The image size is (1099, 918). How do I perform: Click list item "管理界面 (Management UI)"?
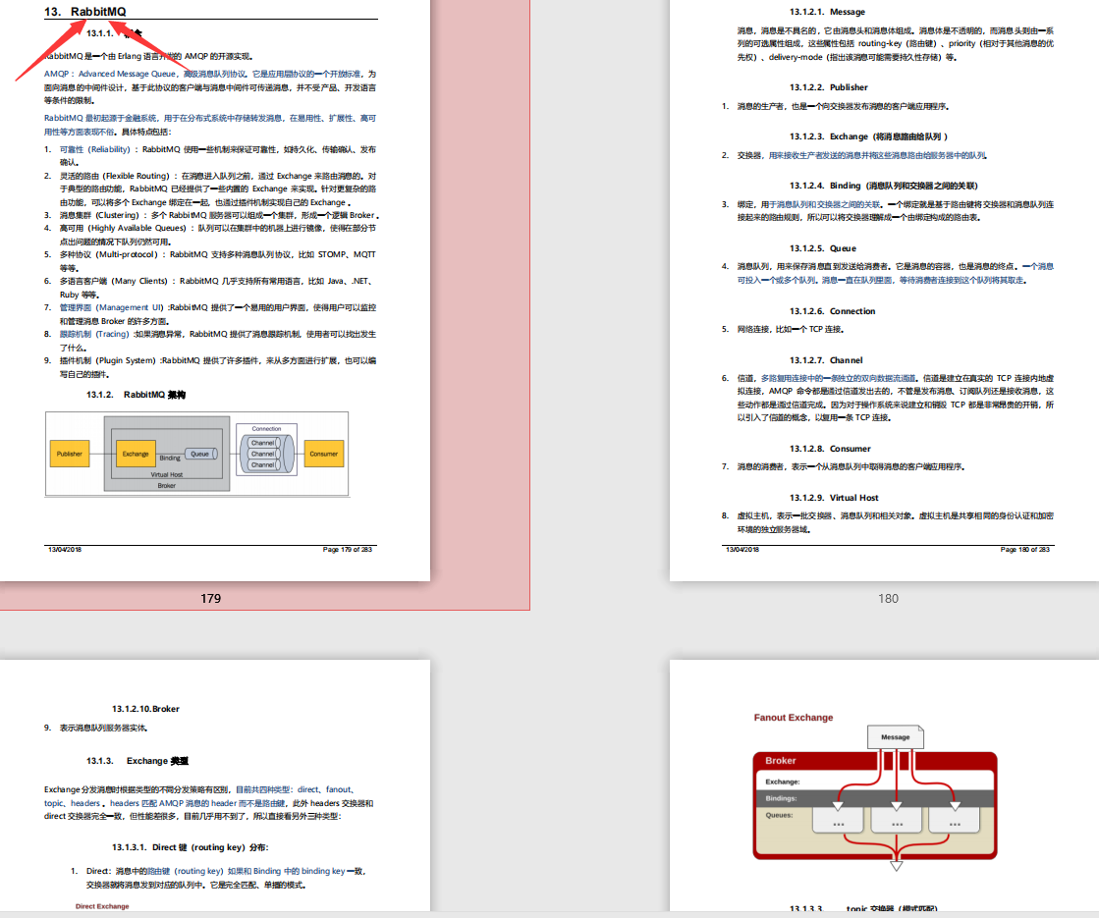[x=111, y=307]
